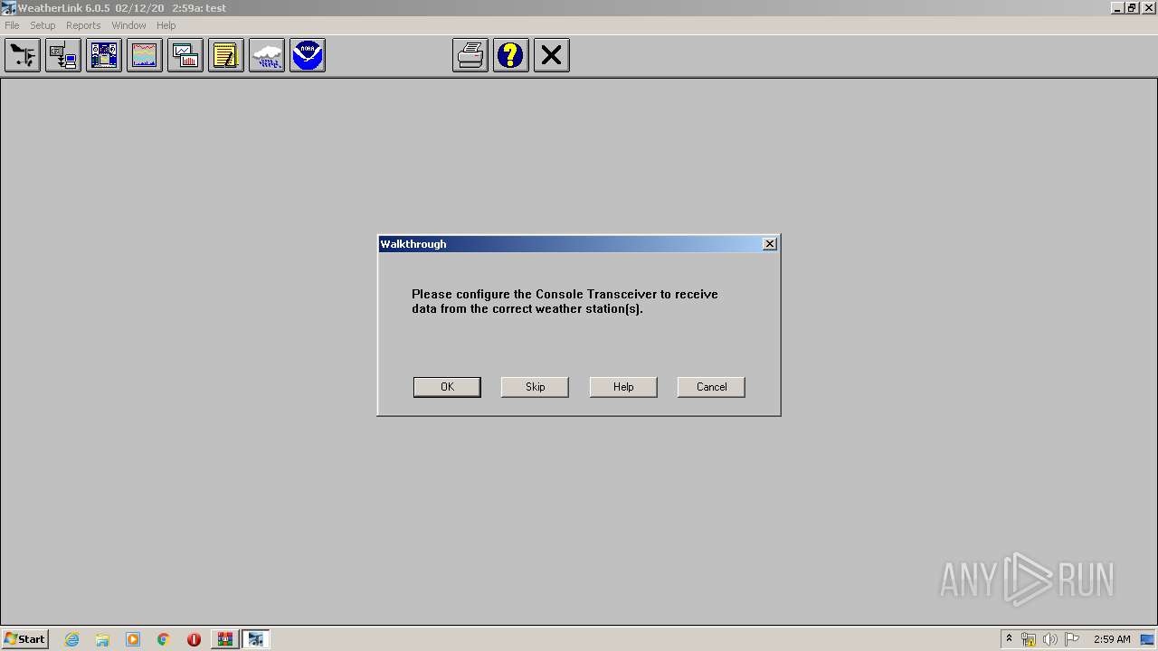Screen dimensions: 1158x651
Task: Close the Walkthrough dialog via title bar X
Action: click(x=770, y=244)
